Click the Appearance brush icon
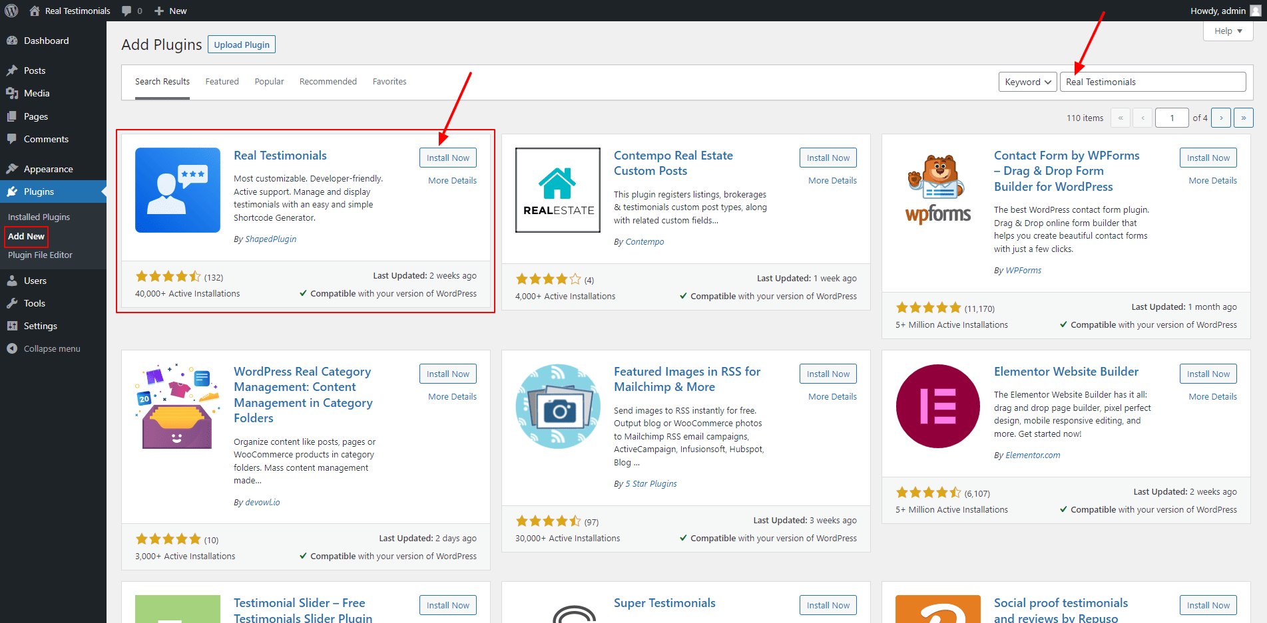The image size is (1267, 623). point(12,169)
